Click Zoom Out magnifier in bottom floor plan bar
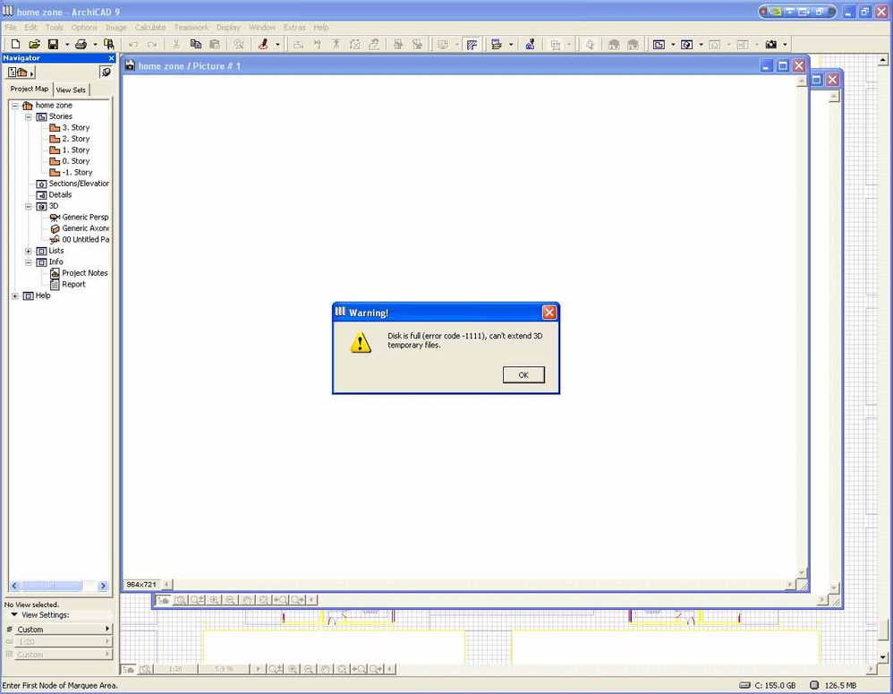 [x=308, y=669]
